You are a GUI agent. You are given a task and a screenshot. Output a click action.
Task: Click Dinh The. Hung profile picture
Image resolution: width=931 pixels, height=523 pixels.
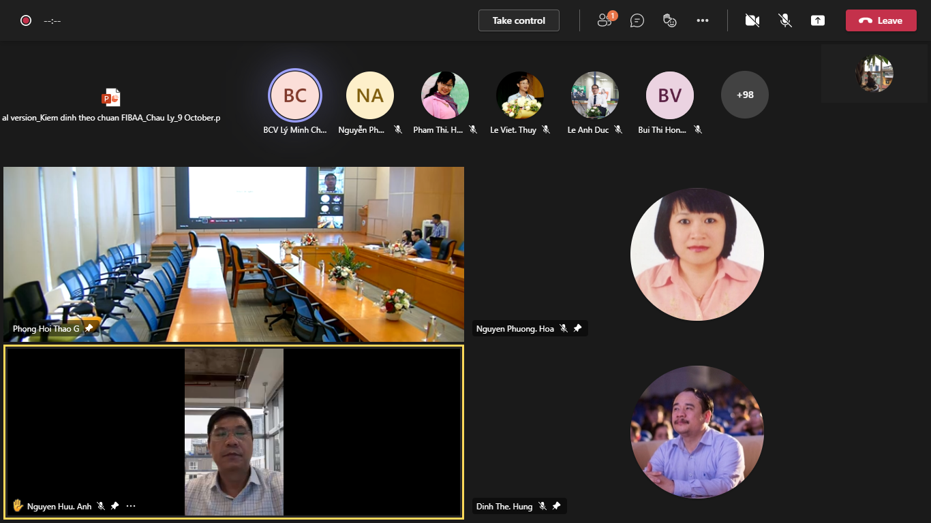697,432
